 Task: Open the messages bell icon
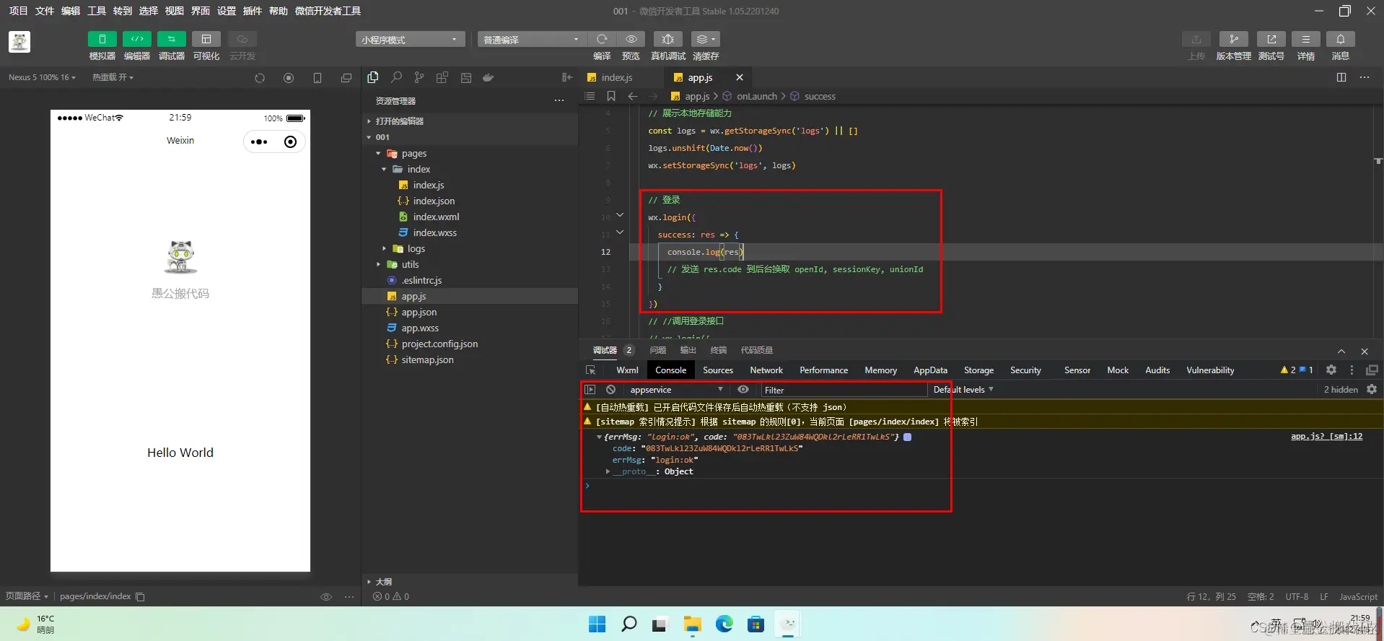[x=1340, y=39]
